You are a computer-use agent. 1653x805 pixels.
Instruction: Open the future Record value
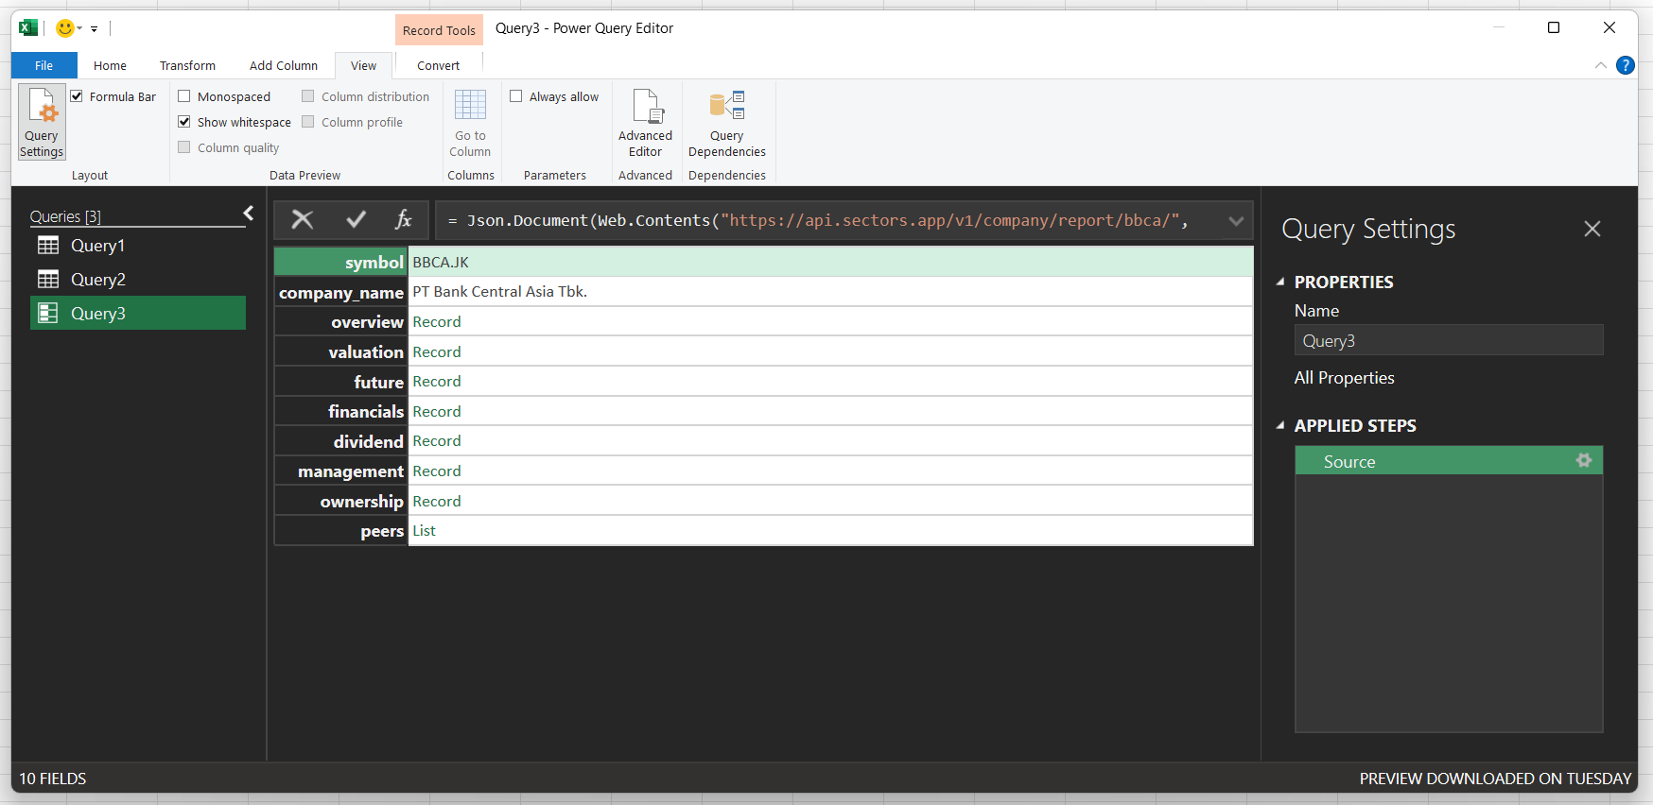[437, 382]
